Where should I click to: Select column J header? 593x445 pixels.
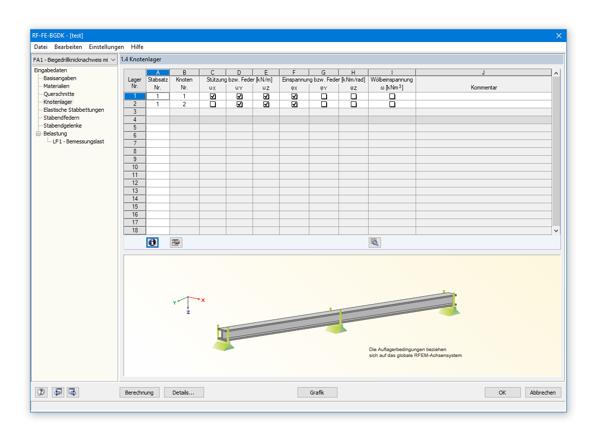(x=484, y=73)
